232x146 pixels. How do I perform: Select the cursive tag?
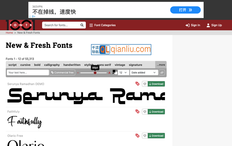pyautogui.click(x=25, y=65)
